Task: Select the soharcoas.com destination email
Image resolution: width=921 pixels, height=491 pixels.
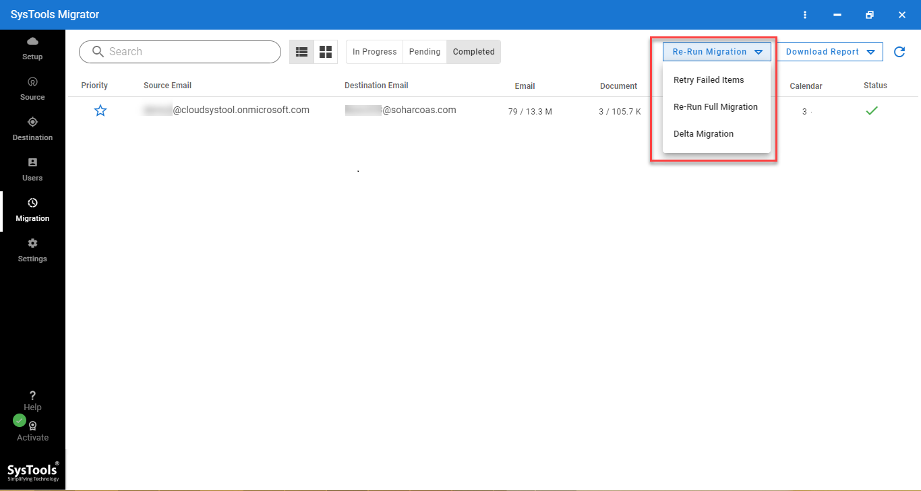Action: point(400,110)
